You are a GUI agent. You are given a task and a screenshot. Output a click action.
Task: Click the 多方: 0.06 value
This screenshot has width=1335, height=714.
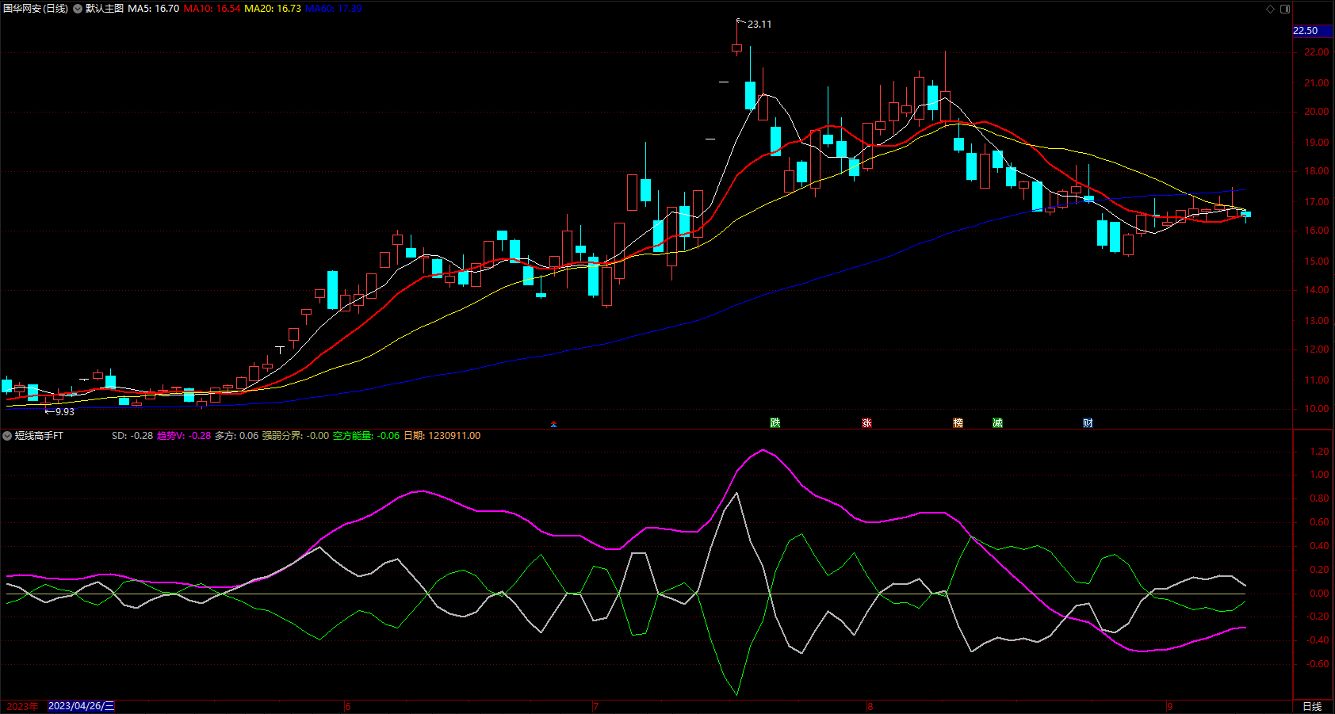236,436
